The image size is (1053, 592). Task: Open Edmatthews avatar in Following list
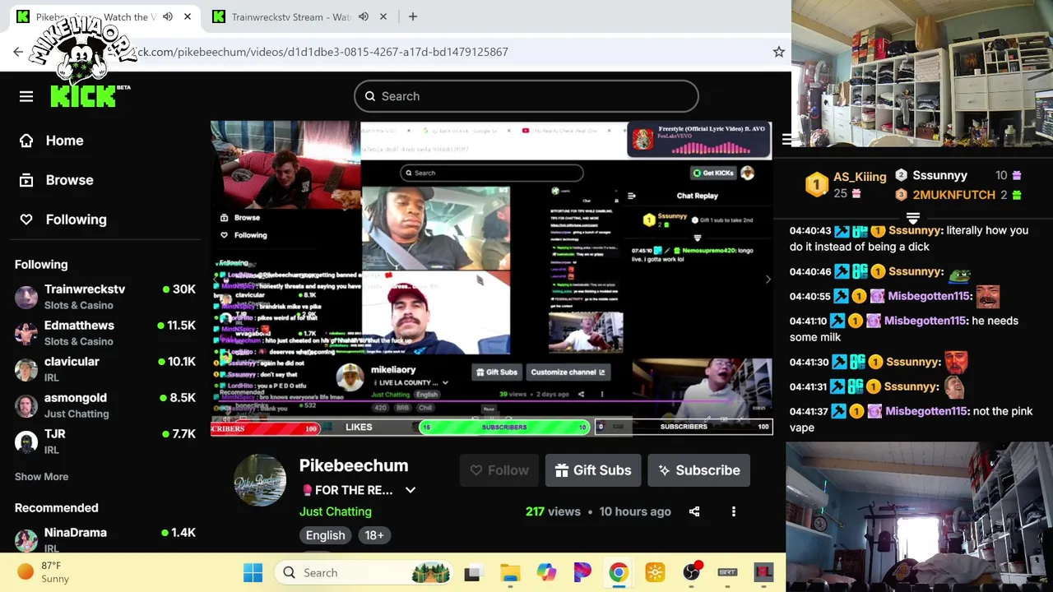click(26, 333)
